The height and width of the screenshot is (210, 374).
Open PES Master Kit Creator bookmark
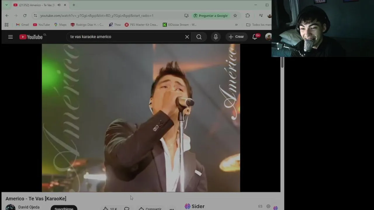pyautogui.click(x=141, y=25)
